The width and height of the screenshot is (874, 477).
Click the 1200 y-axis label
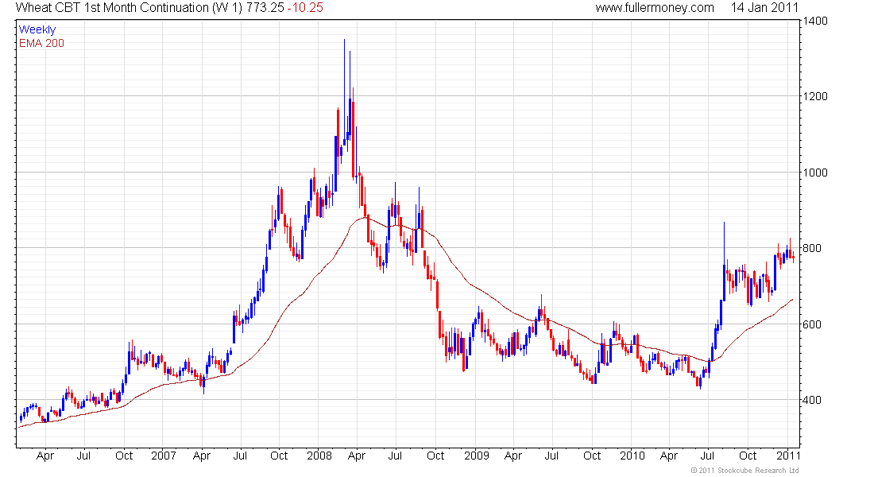[x=815, y=96]
